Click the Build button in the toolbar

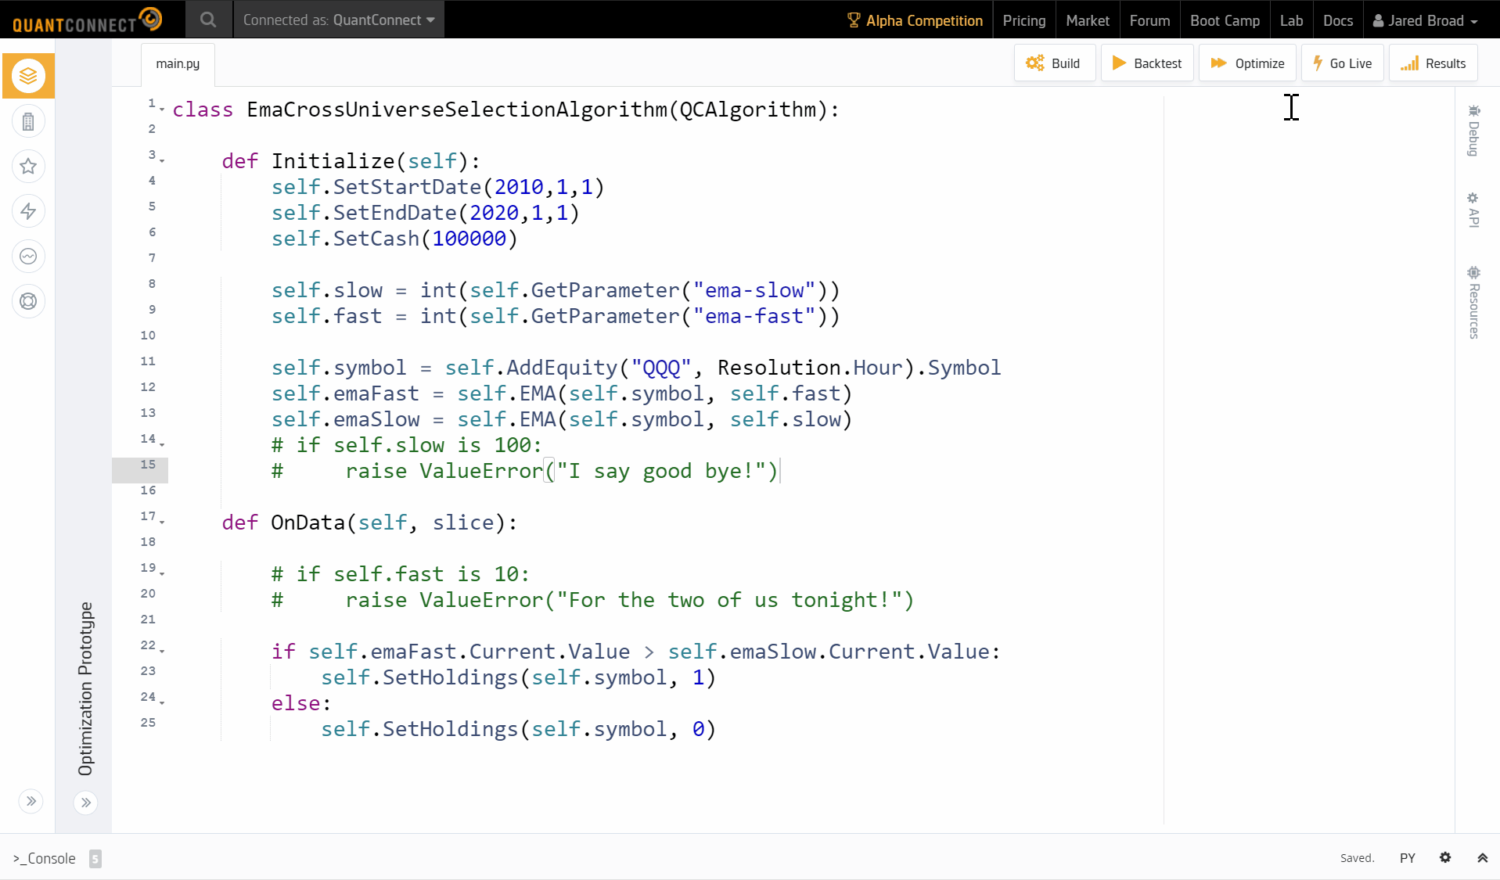[1054, 63]
